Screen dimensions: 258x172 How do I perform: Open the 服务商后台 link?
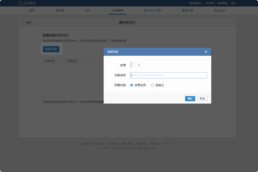(x=195, y=3)
